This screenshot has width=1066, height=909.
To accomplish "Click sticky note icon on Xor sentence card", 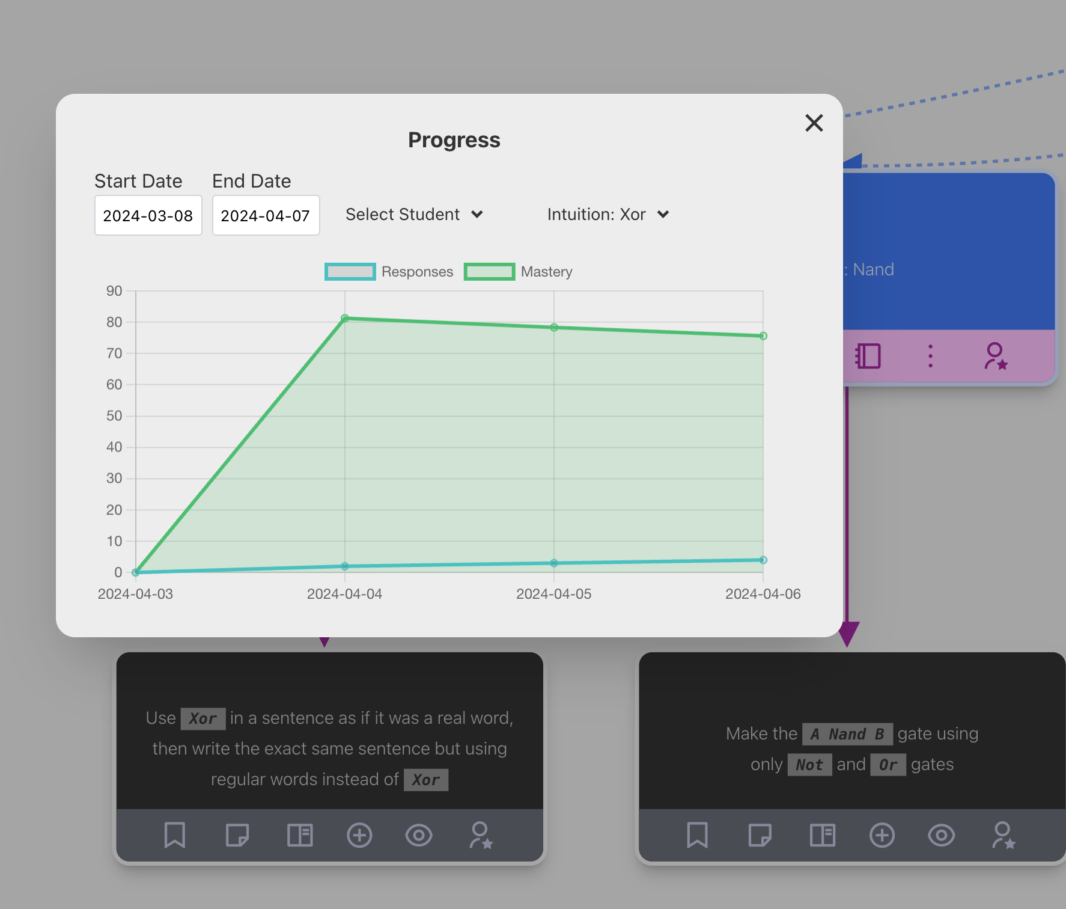I will tap(237, 835).
